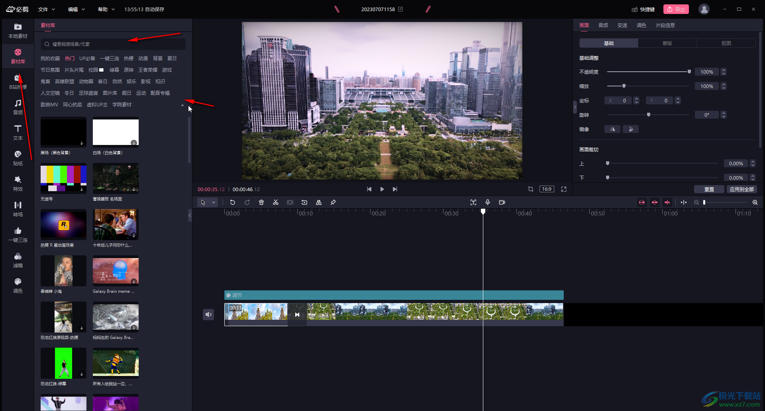Click the 导出 export button

point(676,9)
